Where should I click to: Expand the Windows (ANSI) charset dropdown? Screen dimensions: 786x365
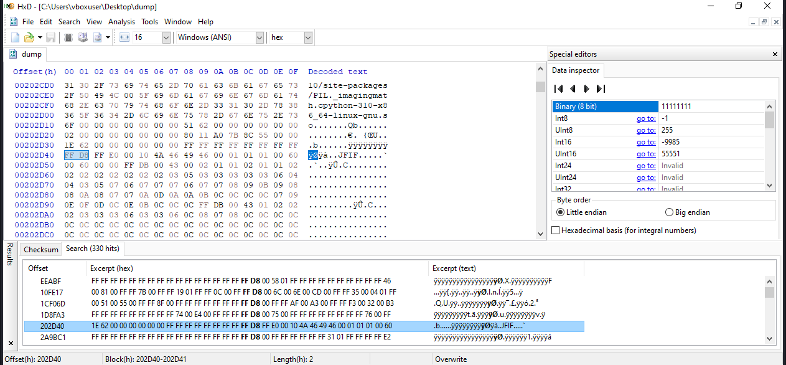(x=260, y=37)
